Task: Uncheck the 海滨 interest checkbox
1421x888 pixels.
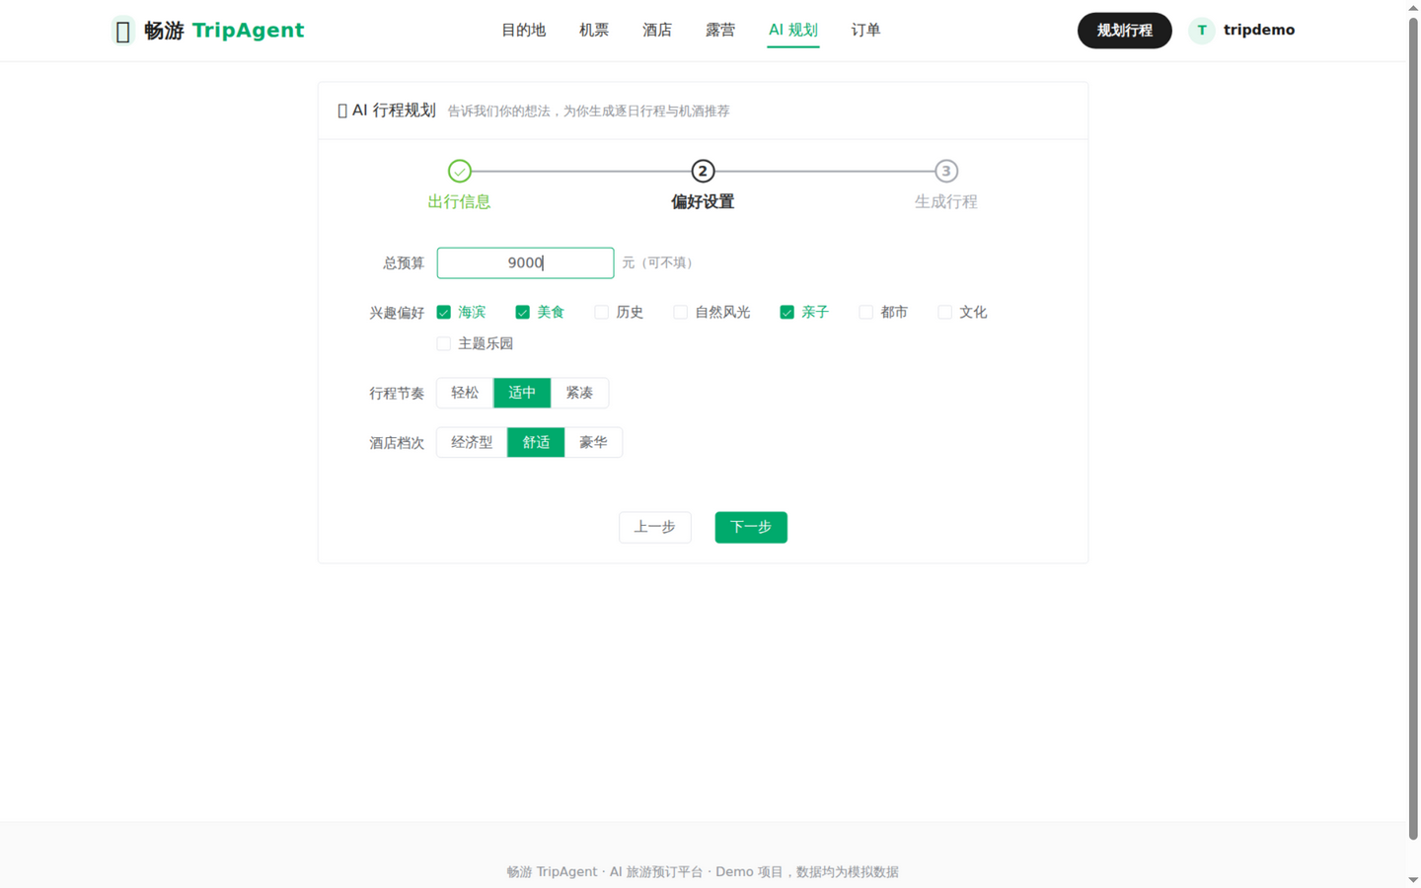Action: (444, 312)
